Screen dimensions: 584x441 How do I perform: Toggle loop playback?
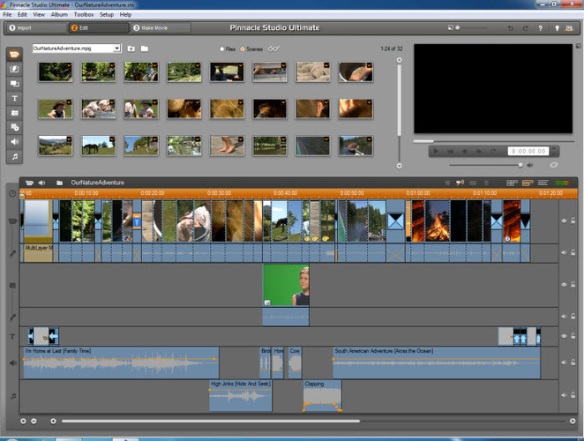(x=493, y=151)
